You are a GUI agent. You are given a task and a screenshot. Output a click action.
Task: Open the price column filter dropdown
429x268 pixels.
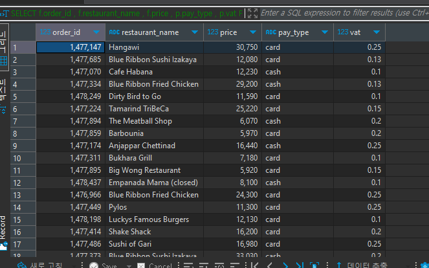click(x=253, y=32)
